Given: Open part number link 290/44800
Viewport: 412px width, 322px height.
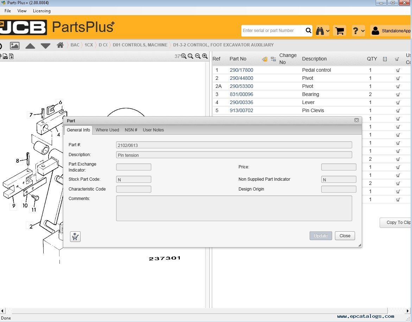Looking at the screenshot, I should point(241,78).
